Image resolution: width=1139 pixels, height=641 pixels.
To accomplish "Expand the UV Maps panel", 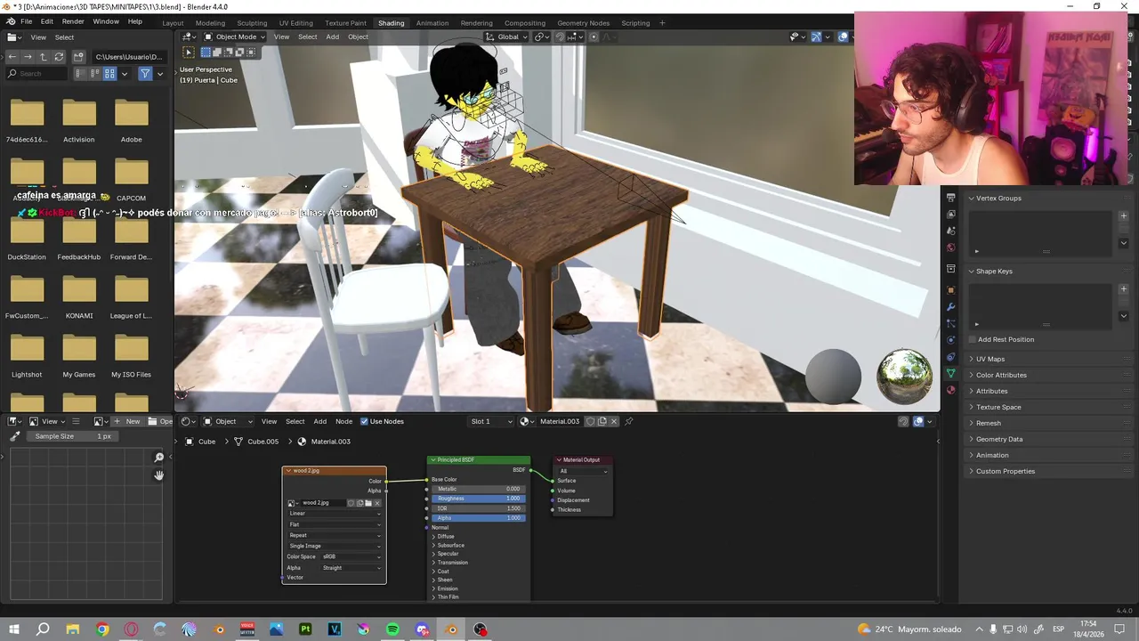I will (x=990, y=359).
